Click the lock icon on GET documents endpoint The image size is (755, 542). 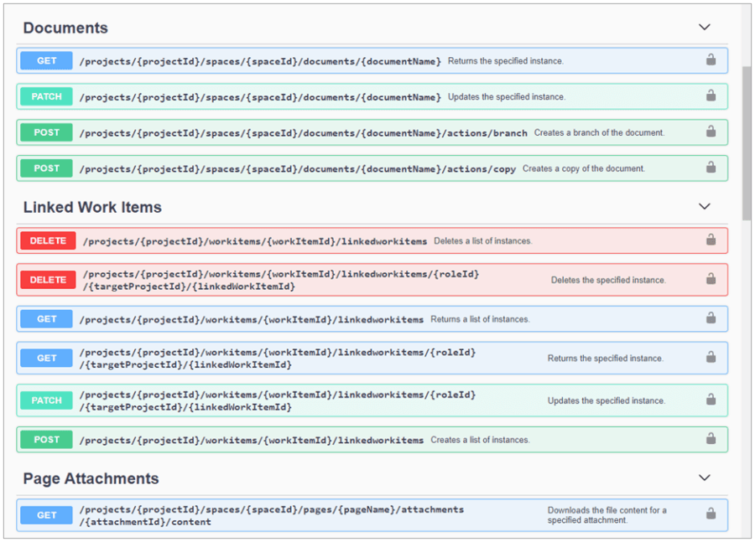pyautogui.click(x=711, y=60)
